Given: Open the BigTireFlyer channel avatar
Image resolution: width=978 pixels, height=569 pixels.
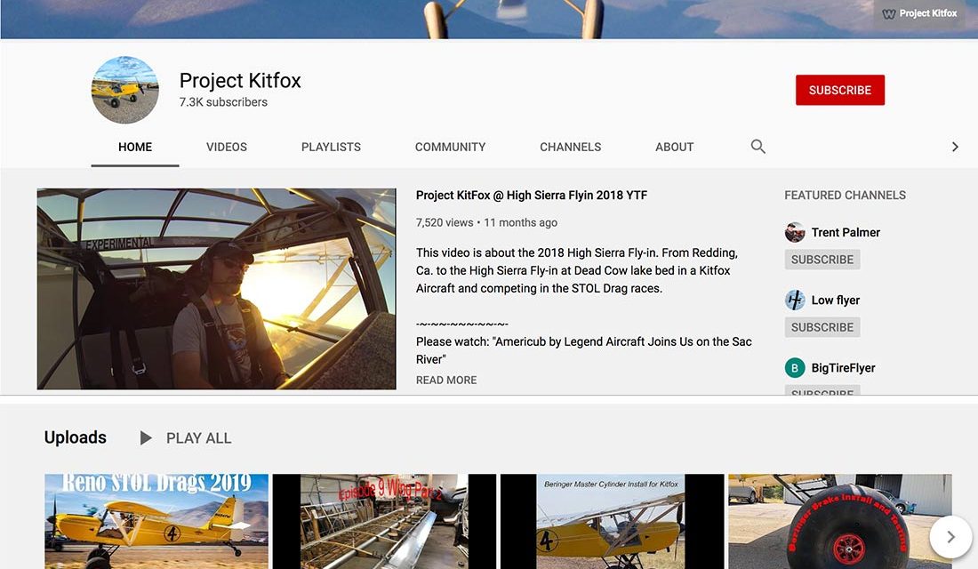Looking at the screenshot, I should point(795,367).
